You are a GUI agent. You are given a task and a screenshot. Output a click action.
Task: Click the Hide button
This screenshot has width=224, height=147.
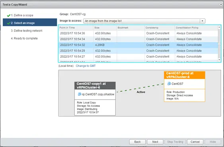coord(213,142)
